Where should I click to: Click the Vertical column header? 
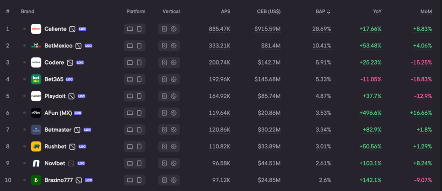171,12
